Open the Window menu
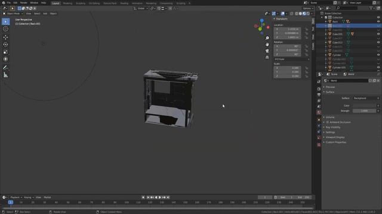 point(34,2)
